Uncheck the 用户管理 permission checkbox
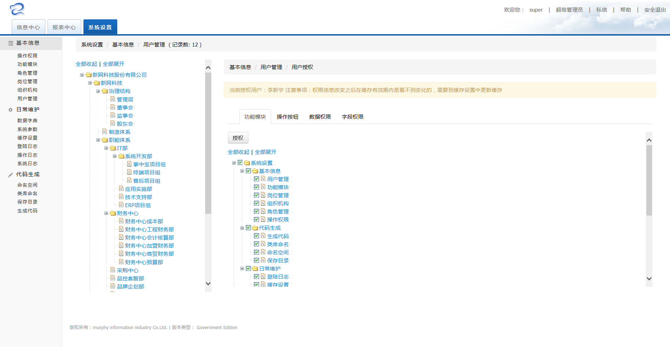The height and width of the screenshot is (347, 670). tap(257, 179)
